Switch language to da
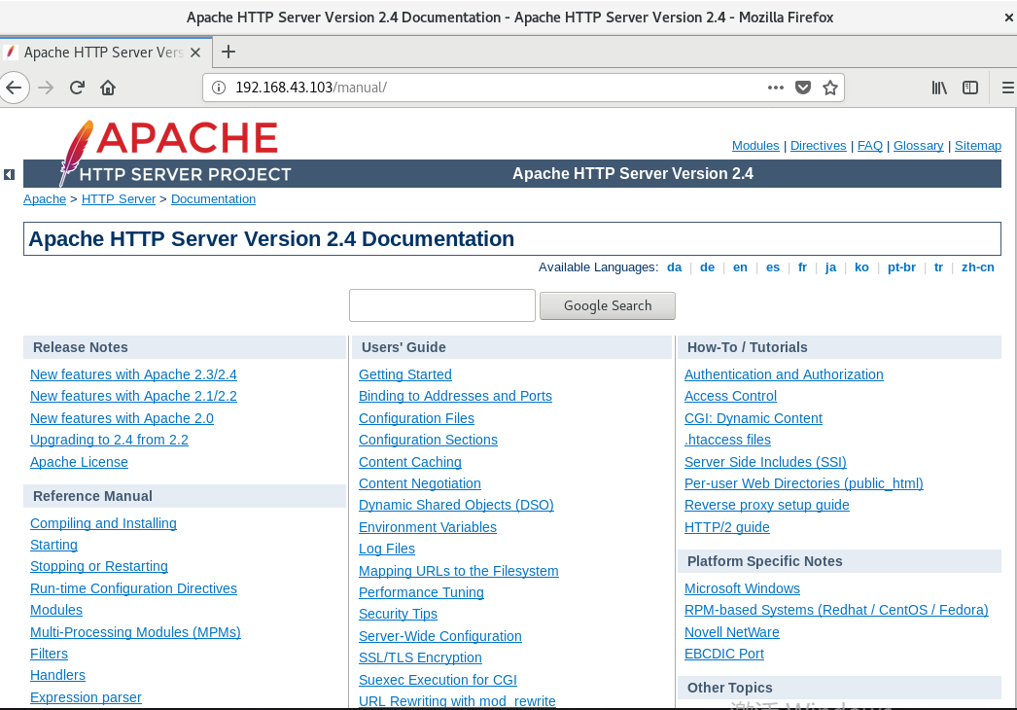 click(x=675, y=267)
